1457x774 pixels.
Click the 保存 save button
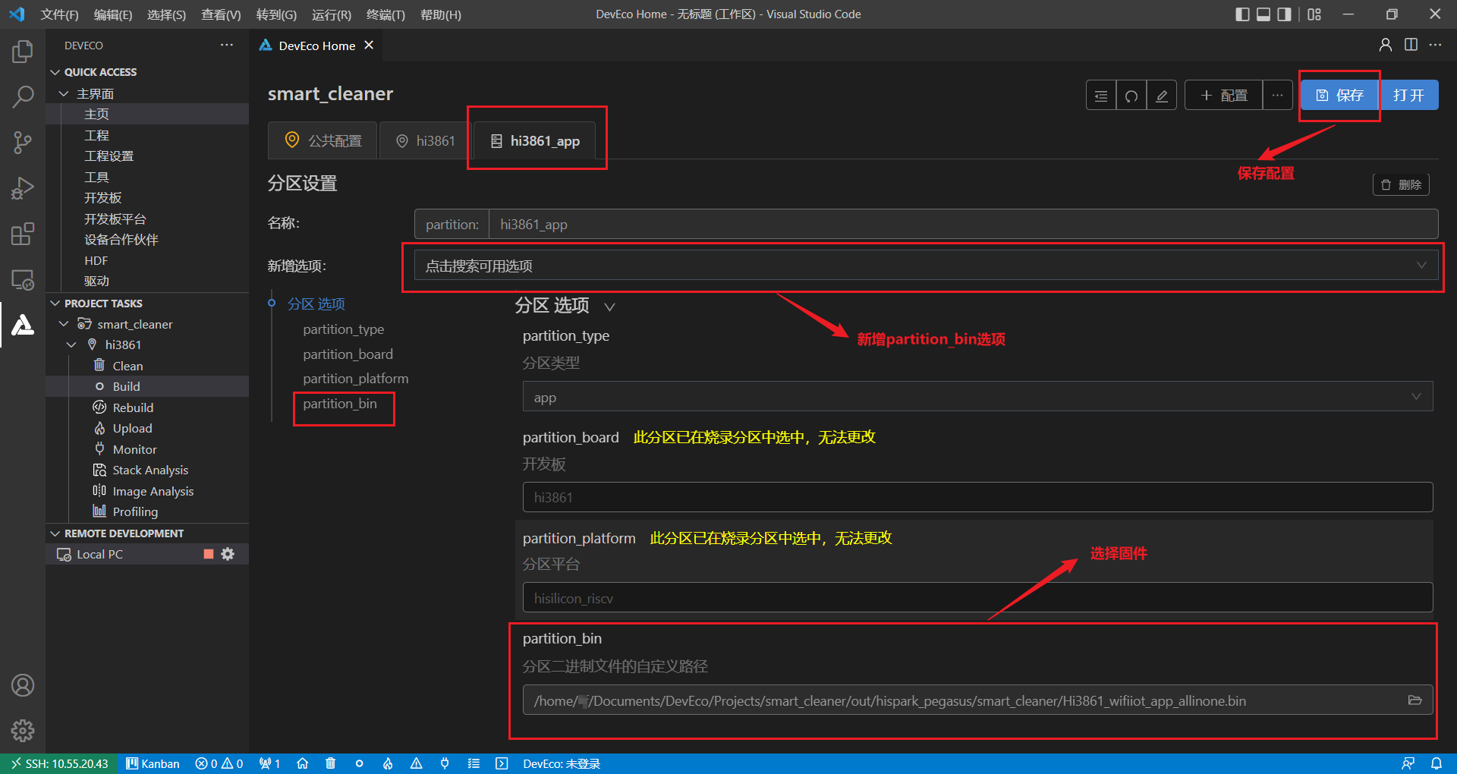point(1339,96)
